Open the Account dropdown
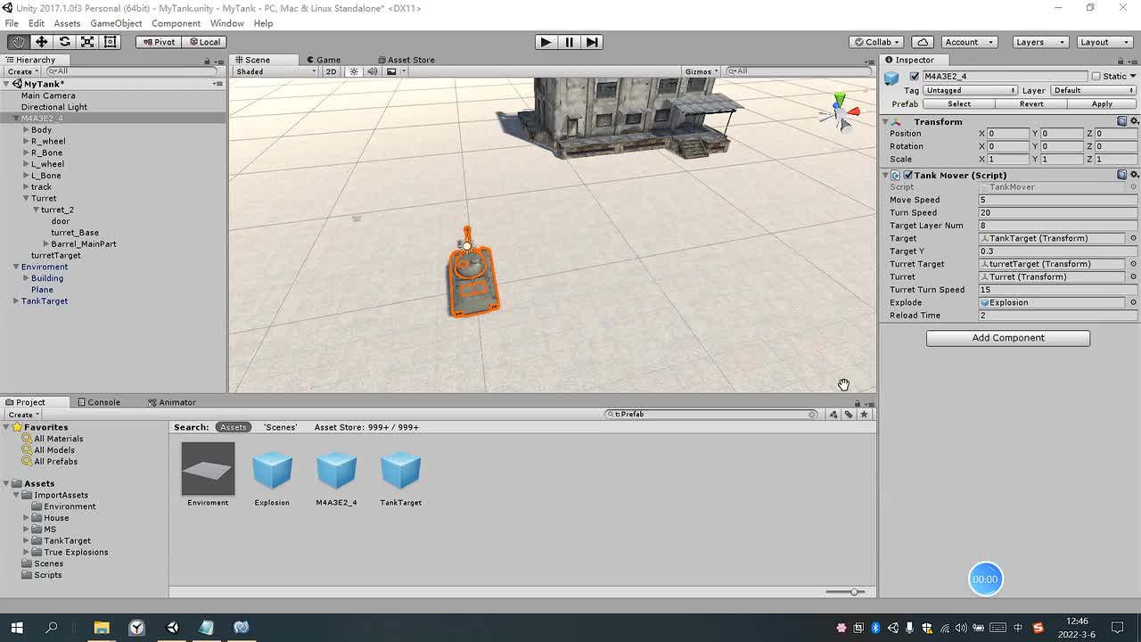 pyautogui.click(x=968, y=42)
